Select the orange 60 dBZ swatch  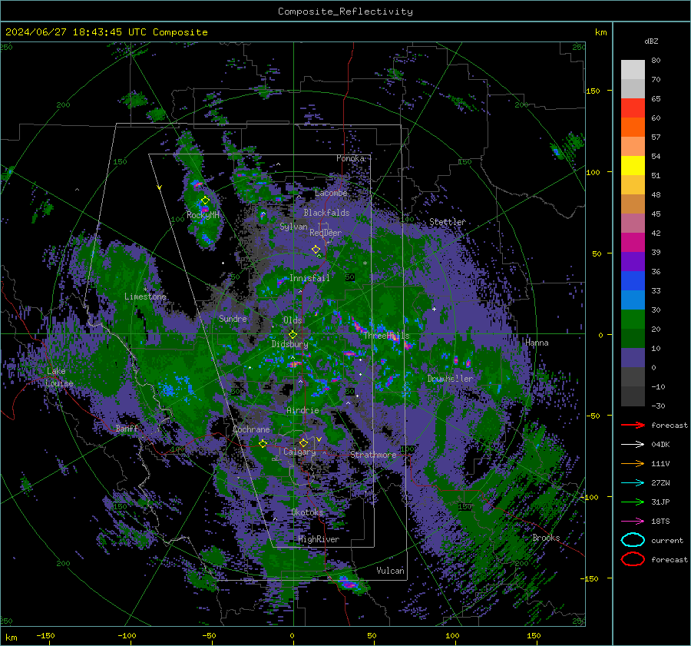pyautogui.click(x=633, y=127)
